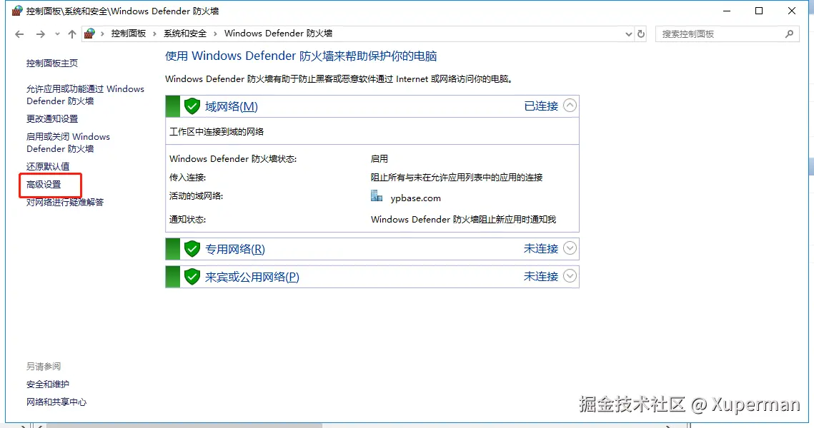The height and width of the screenshot is (428, 814).
Task: Expand 专用网络 with the down chevron
Action: pyautogui.click(x=570, y=248)
